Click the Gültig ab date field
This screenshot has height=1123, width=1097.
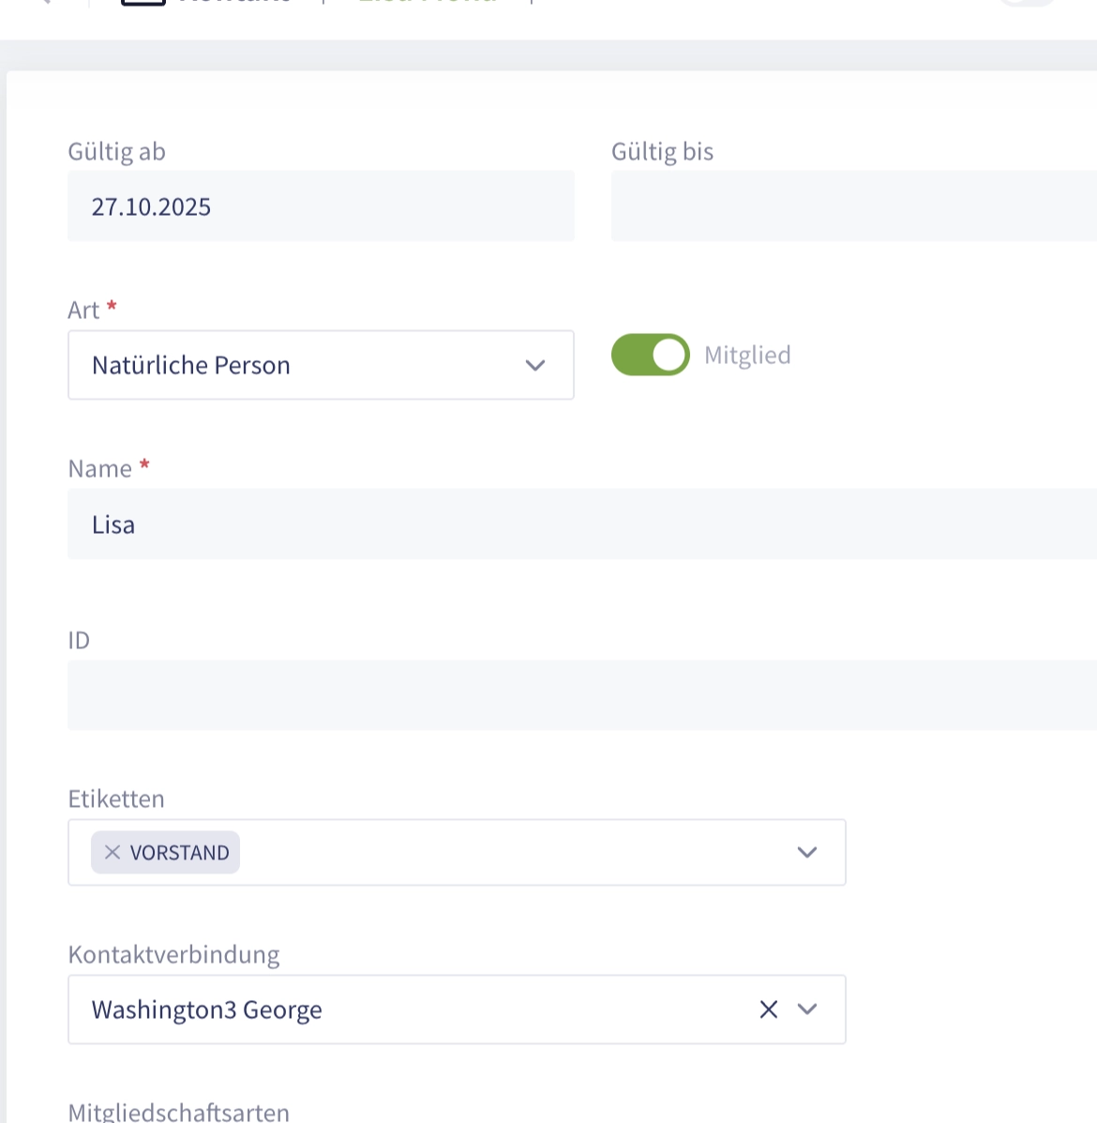click(320, 206)
